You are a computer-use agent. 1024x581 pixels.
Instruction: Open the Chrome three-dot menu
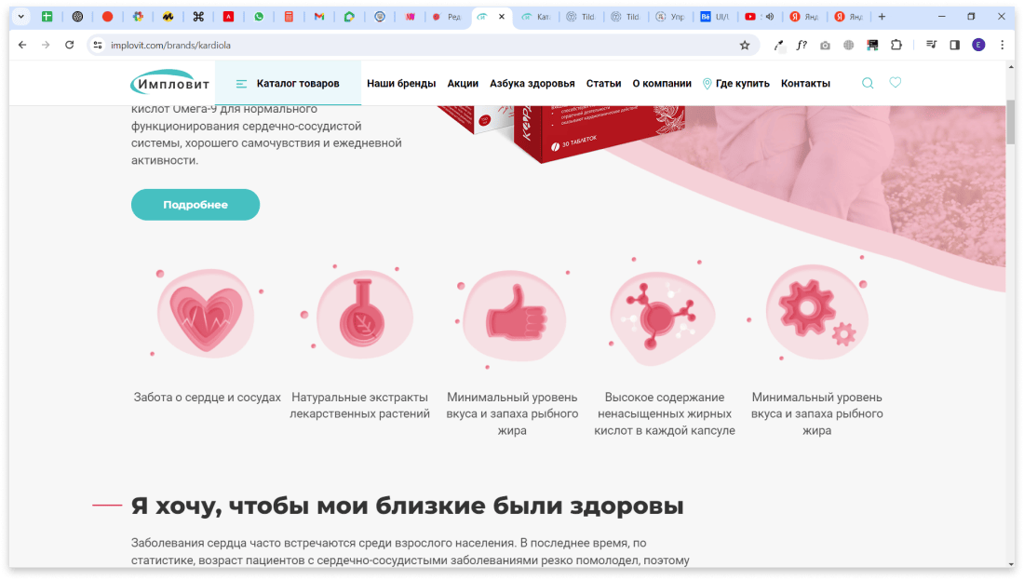(1003, 45)
